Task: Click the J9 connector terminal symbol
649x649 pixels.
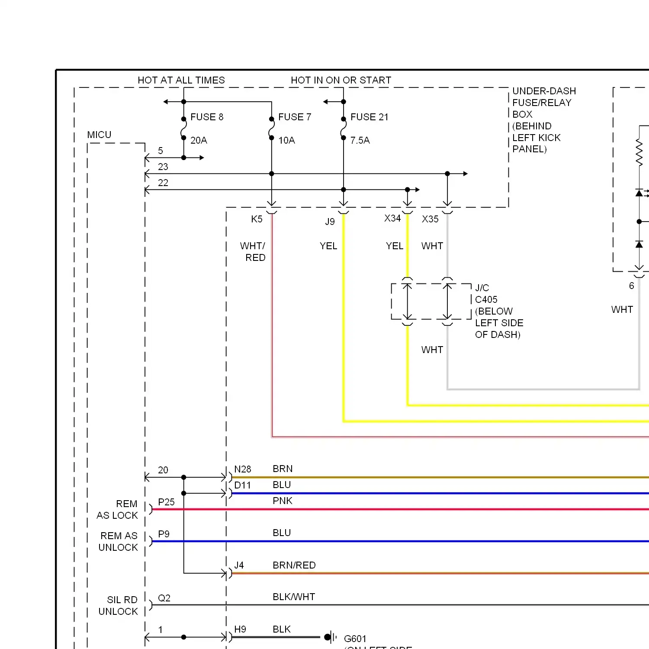Action: [x=343, y=210]
